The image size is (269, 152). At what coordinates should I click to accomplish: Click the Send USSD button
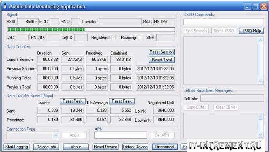click(224, 31)
